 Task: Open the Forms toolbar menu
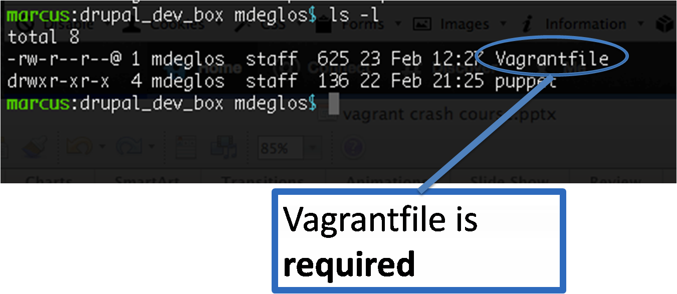(360, 24)
